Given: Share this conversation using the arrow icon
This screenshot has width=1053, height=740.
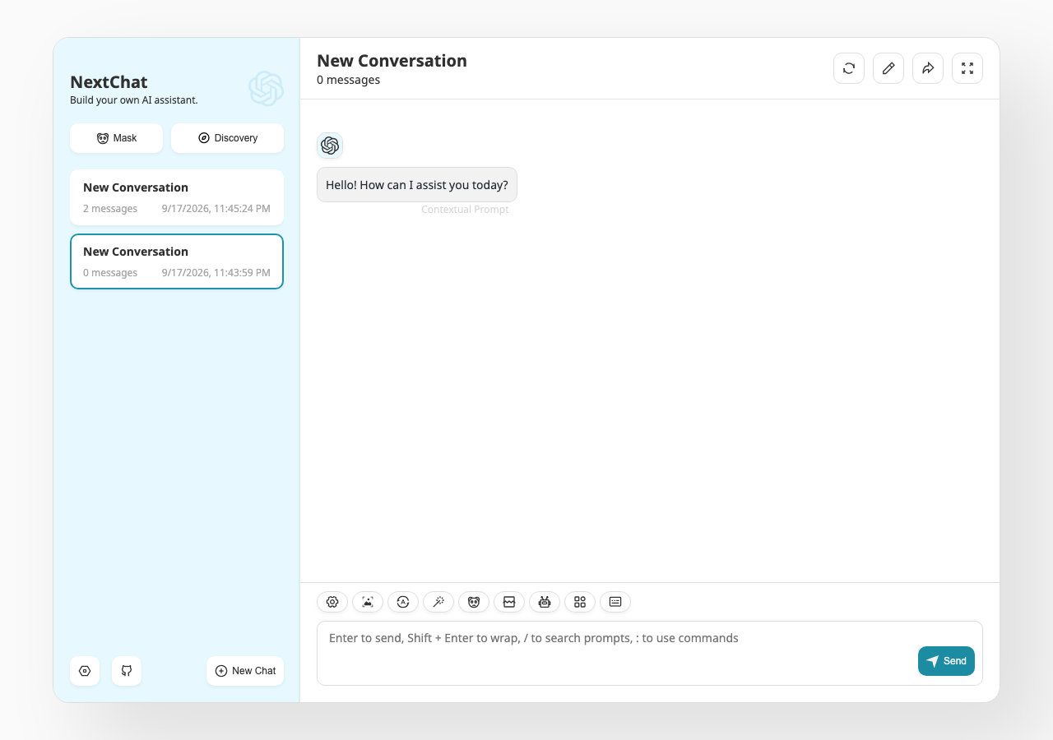Looking at the screenshot, I should point(928,68).
